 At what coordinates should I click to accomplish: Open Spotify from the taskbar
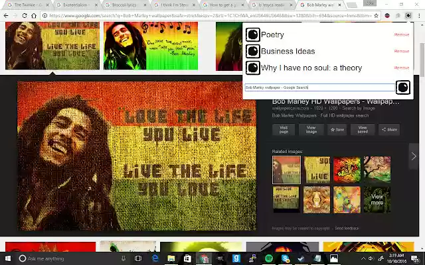click(268, 258)
